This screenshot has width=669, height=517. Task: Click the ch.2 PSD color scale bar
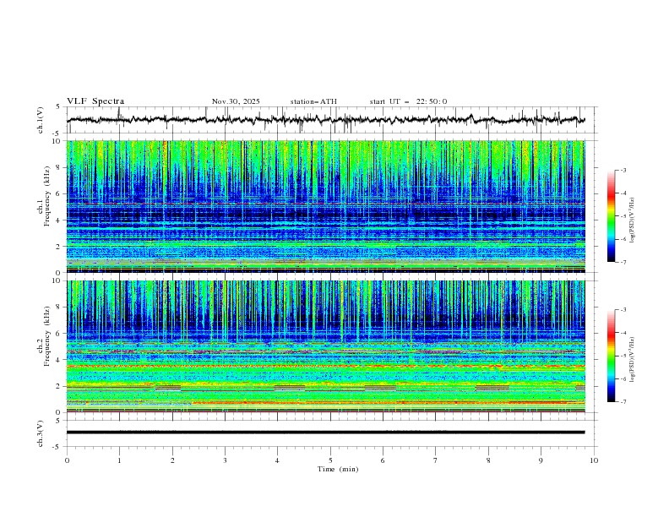[611, 356]
